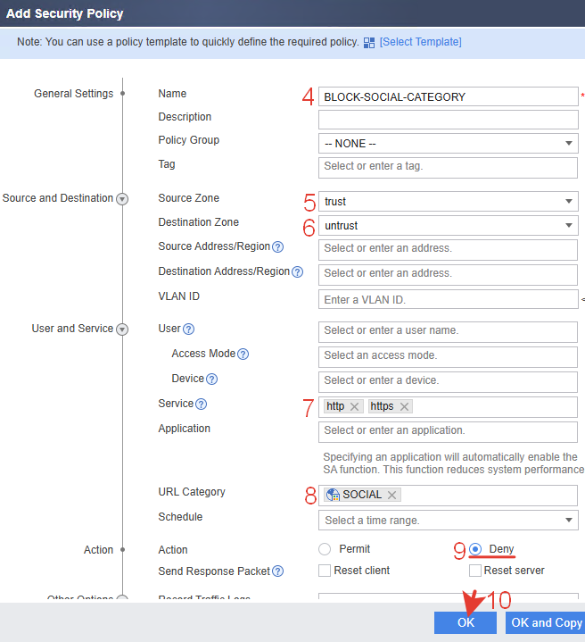Click the Access Mode help icon

click(x=243, y=354)
